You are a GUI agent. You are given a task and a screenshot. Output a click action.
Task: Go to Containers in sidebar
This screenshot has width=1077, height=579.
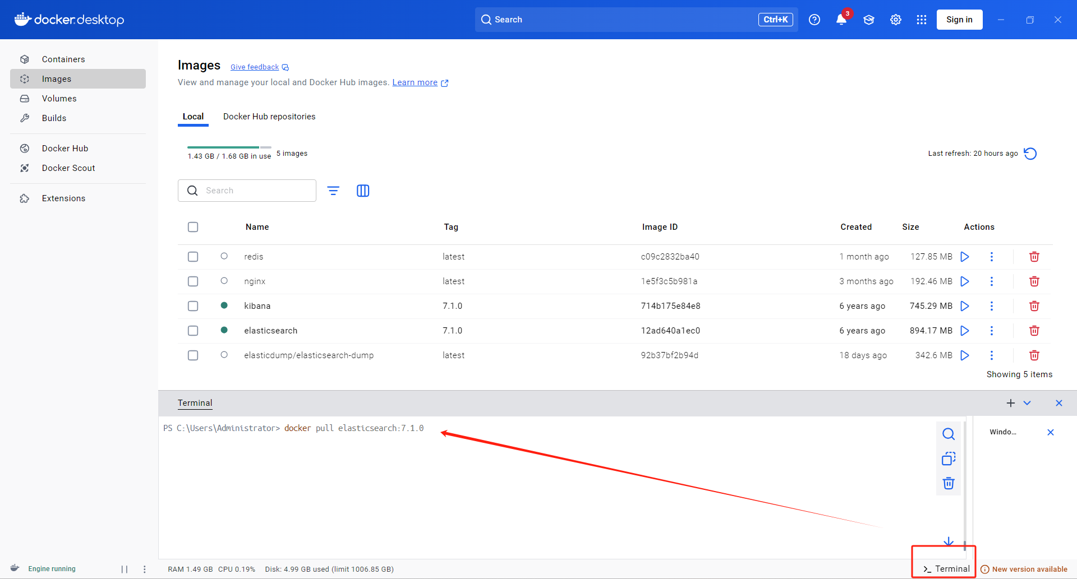[x=78, y=59]
